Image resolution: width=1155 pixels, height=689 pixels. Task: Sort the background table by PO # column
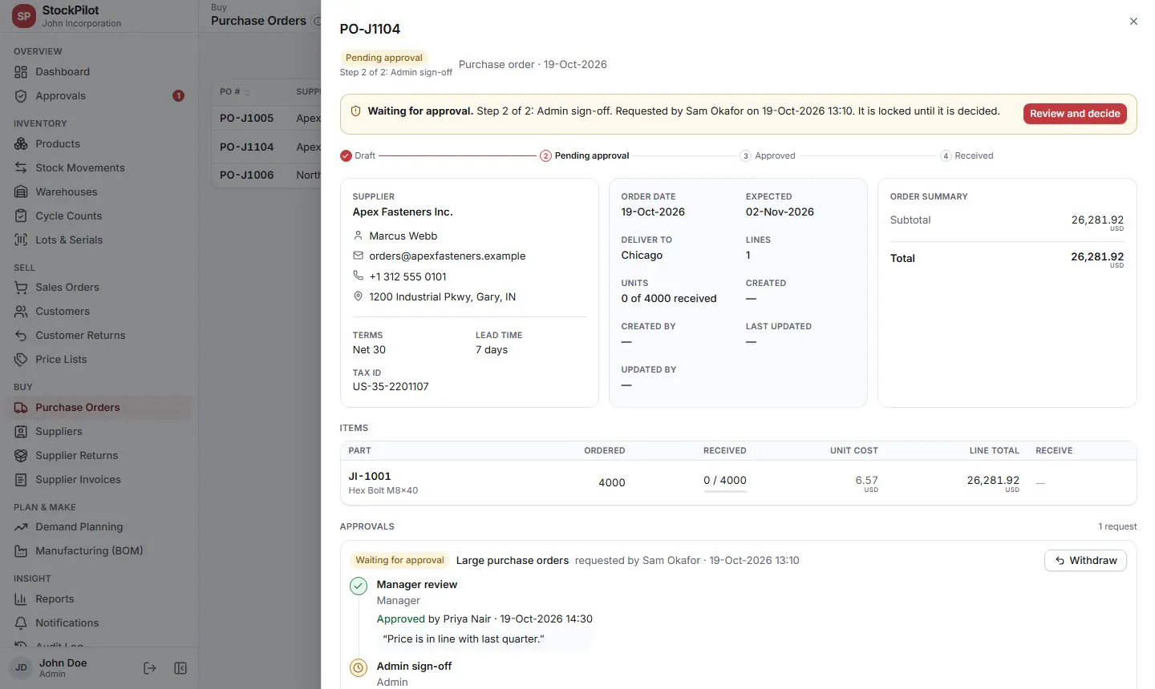click(234, 91)
